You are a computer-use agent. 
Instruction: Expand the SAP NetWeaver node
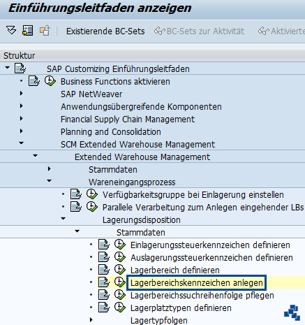[x=21, y=94]
